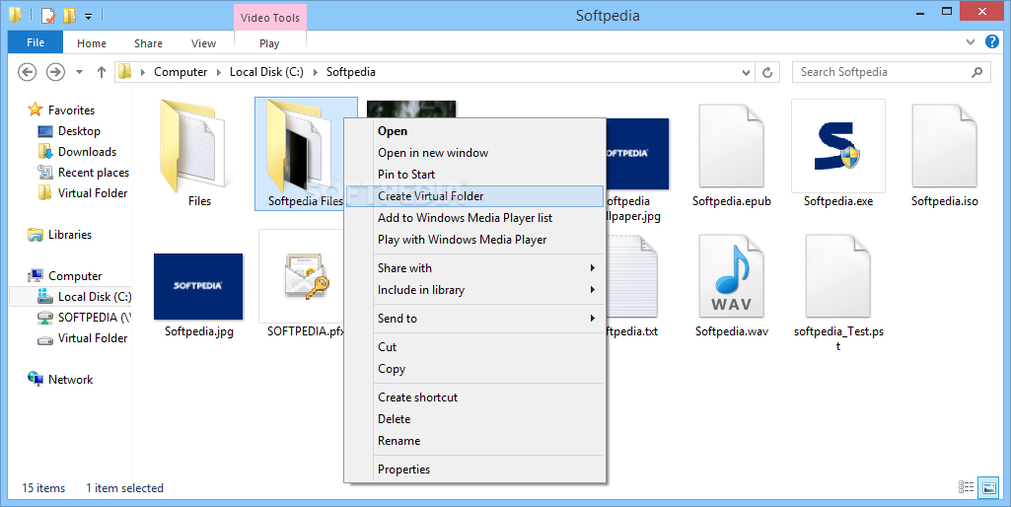Screen dimensions: 1011x507
Task: Select Network in the navigation pane
Action: tap(60, 380)
